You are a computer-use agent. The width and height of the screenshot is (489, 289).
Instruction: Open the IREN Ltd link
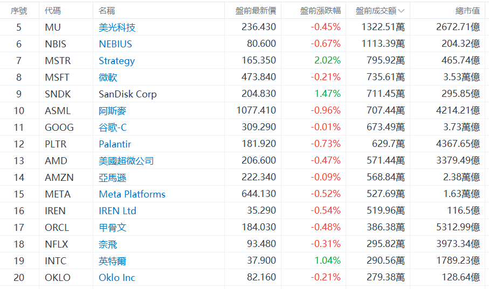(118, 211)
